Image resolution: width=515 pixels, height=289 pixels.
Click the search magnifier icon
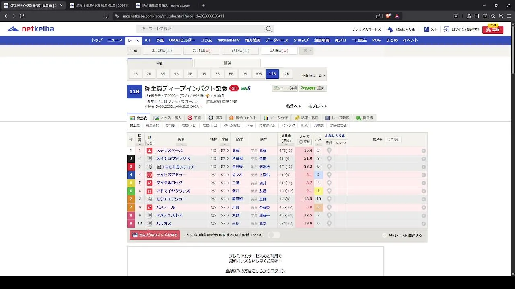point(268,29)
